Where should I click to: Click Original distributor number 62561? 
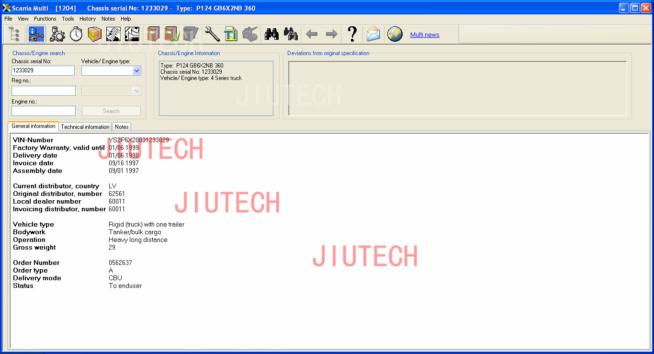[x=117, y=194]
